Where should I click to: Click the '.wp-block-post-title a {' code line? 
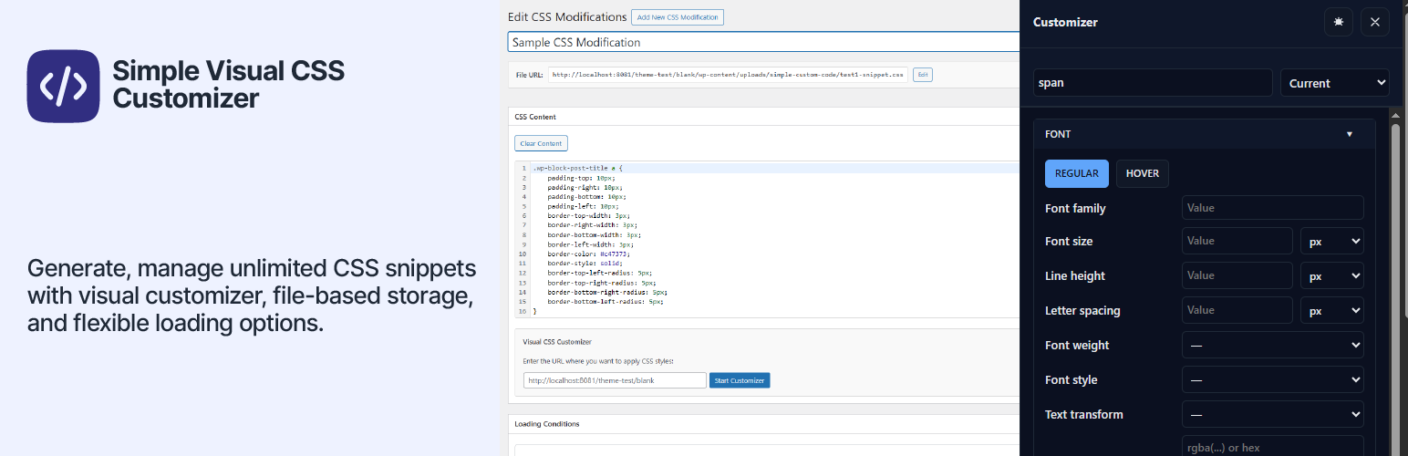click(578, 168)
